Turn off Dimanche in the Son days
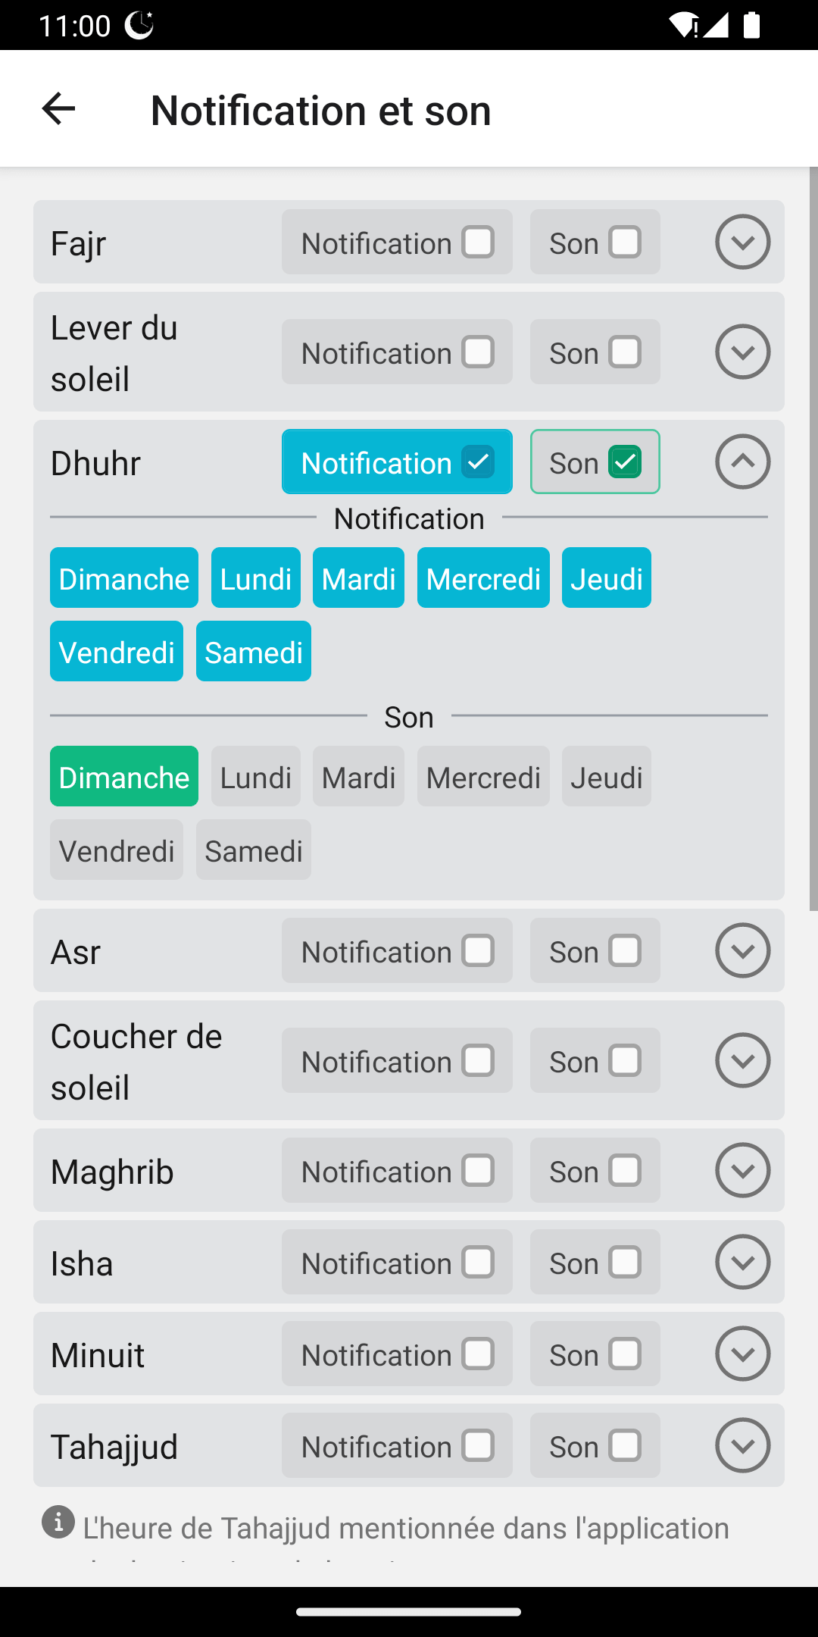 click(124, 777)
